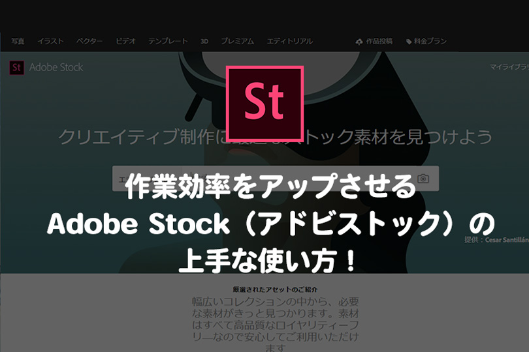Select the ベクター category
The width and height of the screenshot is (529, 352).
coord(89,41)
